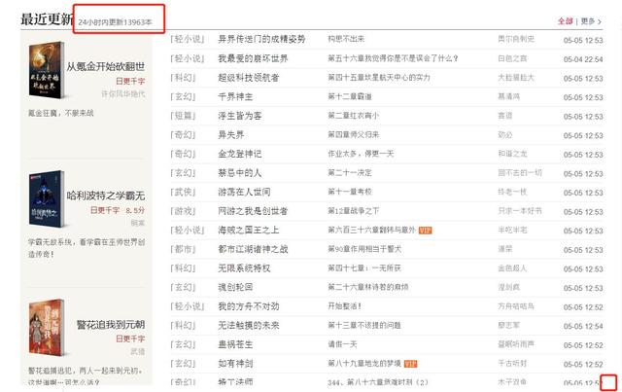Open novel 超级科技领航者

tap(249, 78)
